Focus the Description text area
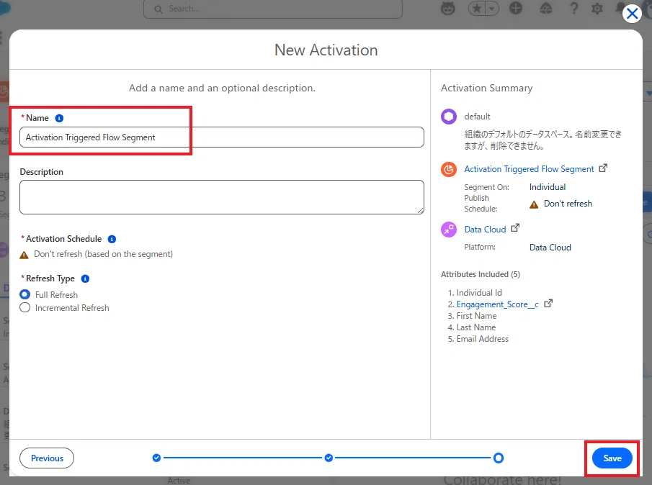Viewport: 652px width, 485px height. [222, 197]
